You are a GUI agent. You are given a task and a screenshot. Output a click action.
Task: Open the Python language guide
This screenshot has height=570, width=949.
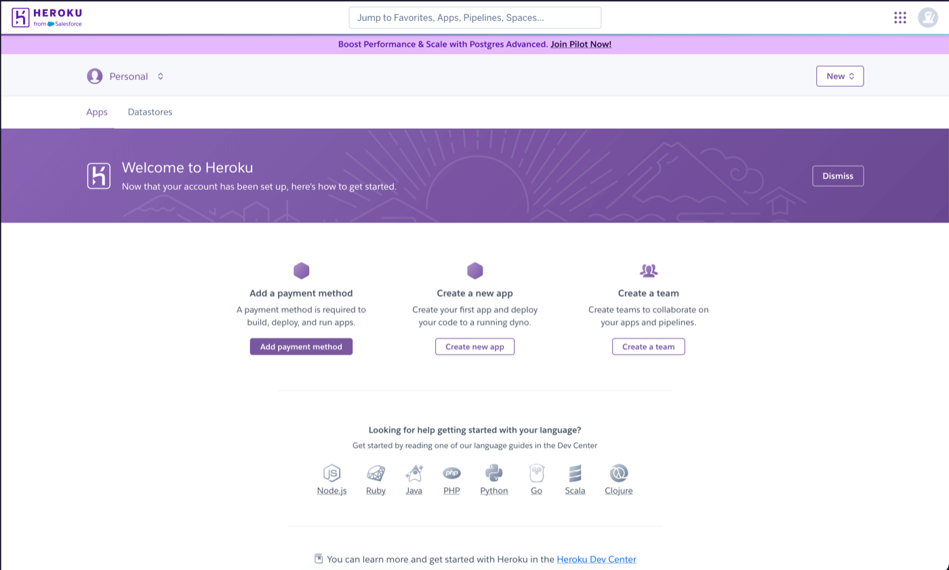(x=493, y=479)
